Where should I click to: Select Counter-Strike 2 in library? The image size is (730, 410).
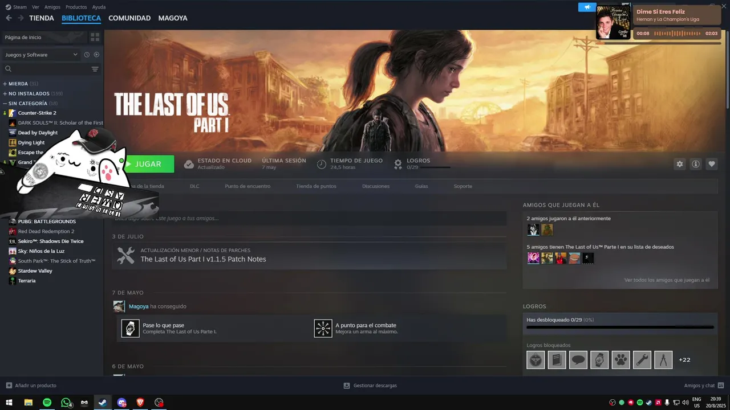coord(37,113)
